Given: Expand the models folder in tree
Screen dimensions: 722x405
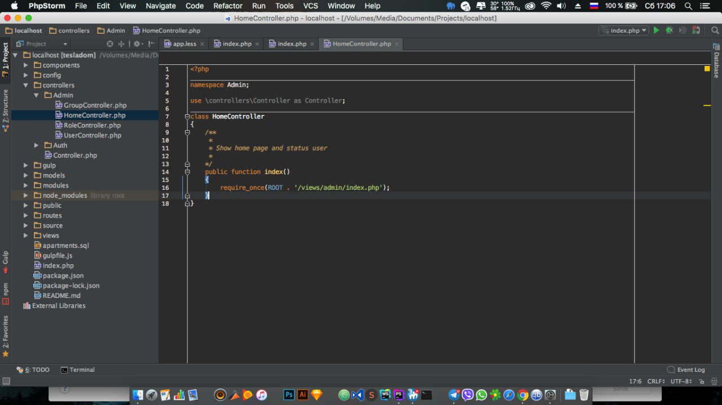Looking at the screenshot, I should click(26, 175).
